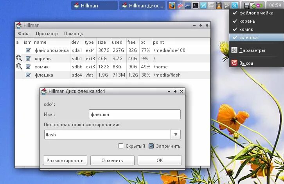Click the flash mount point field

point(108,135)
